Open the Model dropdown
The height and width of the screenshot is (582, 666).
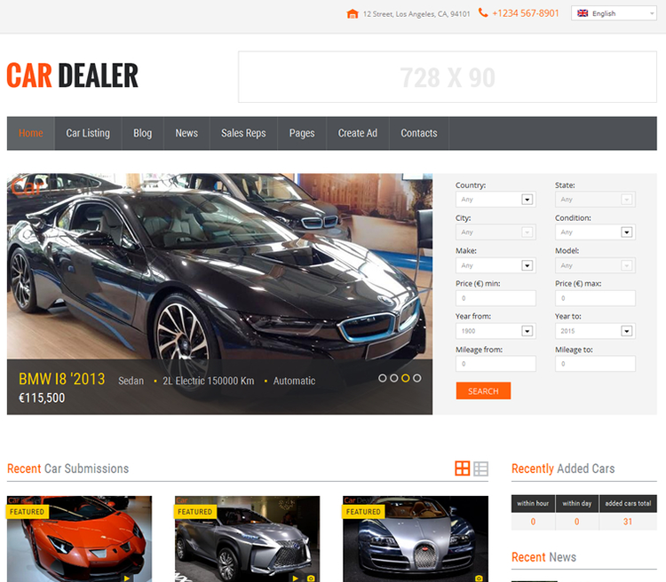[595, 265]
